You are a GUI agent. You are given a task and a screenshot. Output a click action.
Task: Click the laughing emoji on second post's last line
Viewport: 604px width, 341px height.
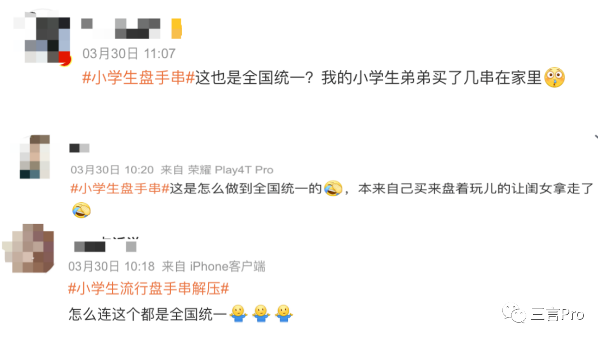81,210
